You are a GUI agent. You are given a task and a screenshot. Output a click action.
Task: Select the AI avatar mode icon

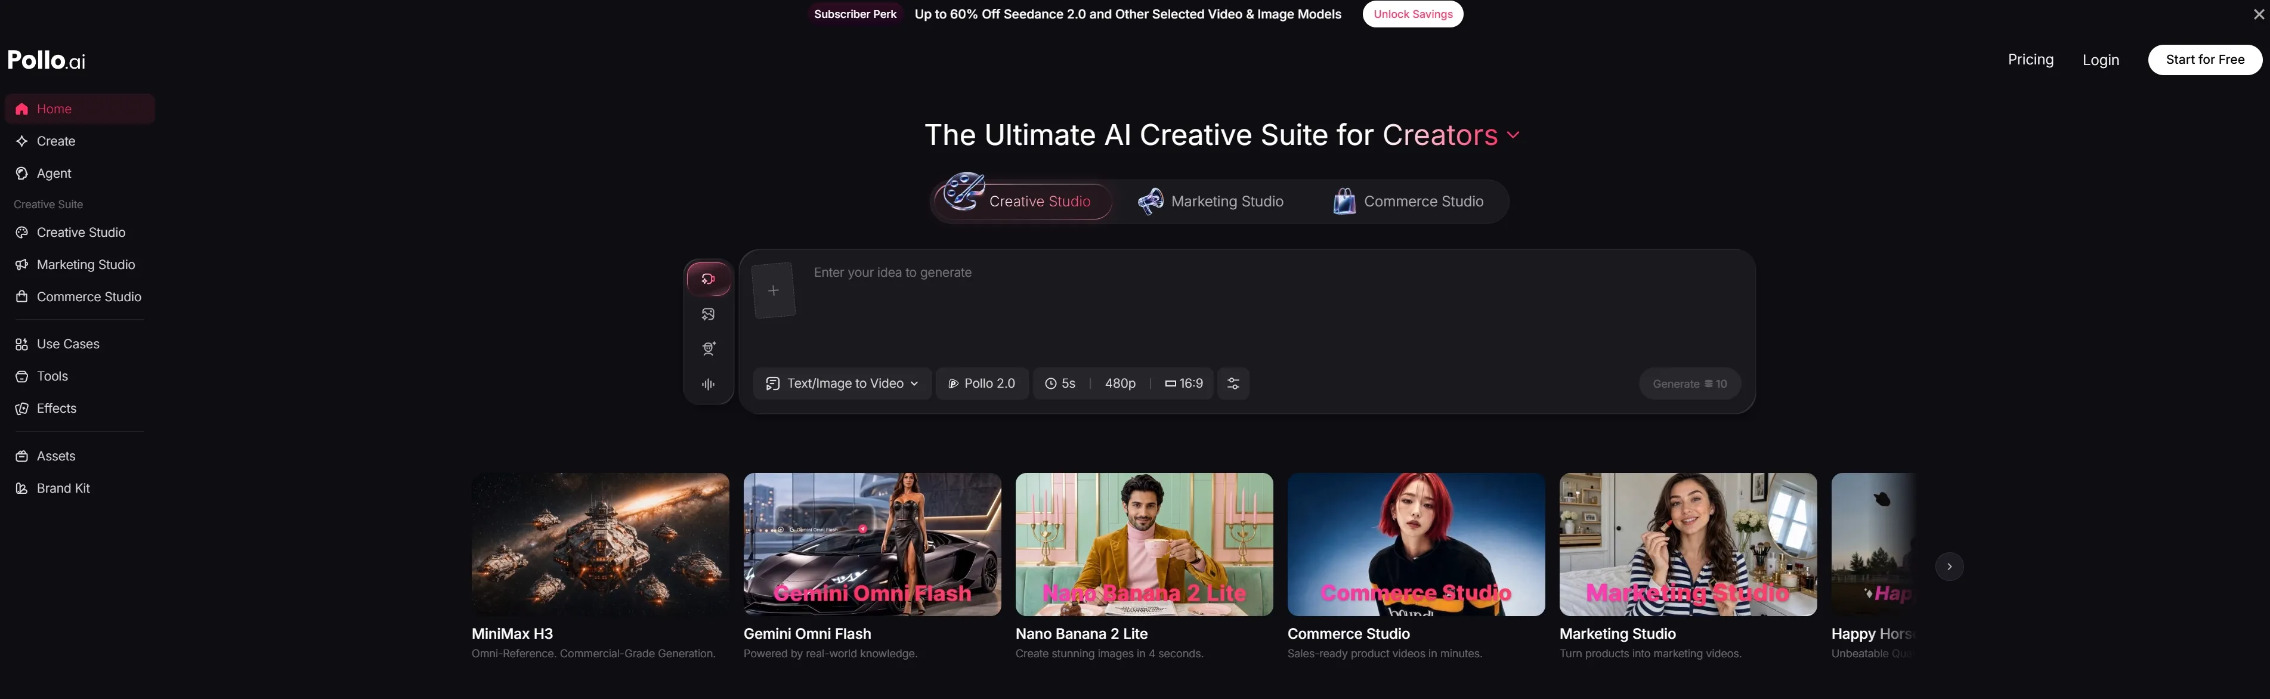tap(709, 349)
